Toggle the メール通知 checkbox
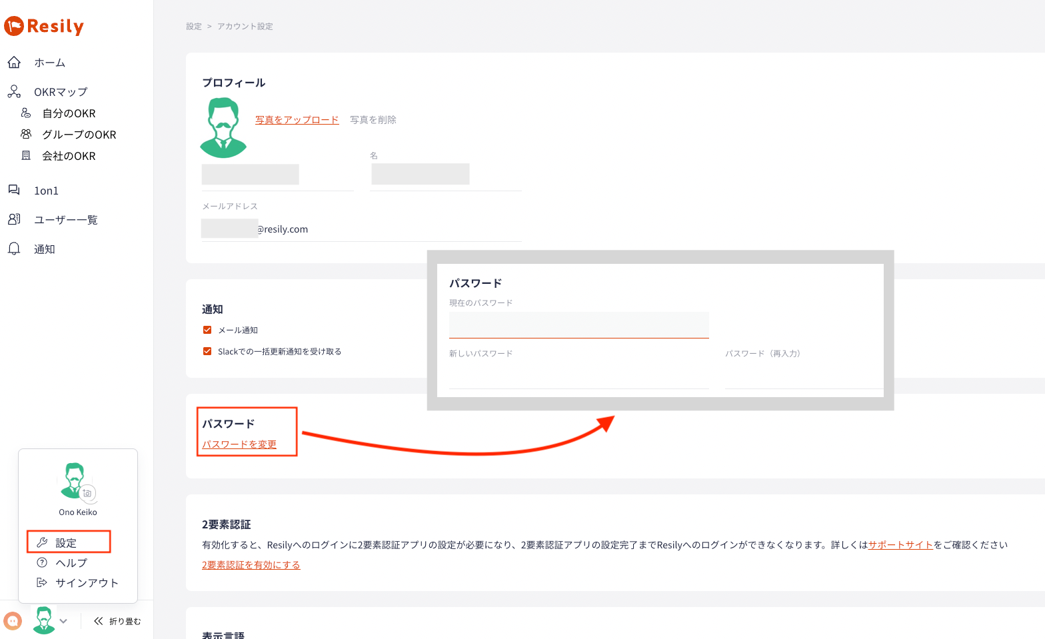Image resolution: width=1045 pixels, height=639 pixels. [207, 330]
